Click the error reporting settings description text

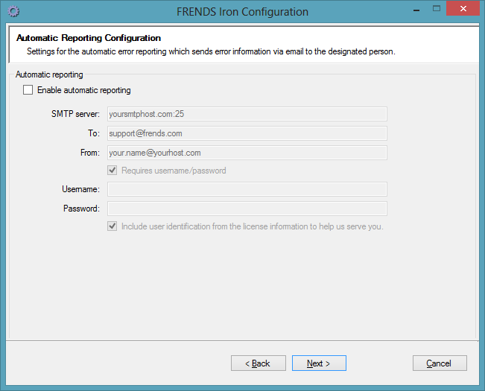point(211,51)
